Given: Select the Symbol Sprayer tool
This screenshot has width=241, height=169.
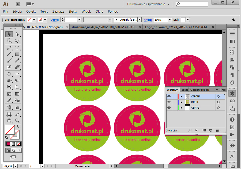Looking at the screenshot, I should (9, 107).
